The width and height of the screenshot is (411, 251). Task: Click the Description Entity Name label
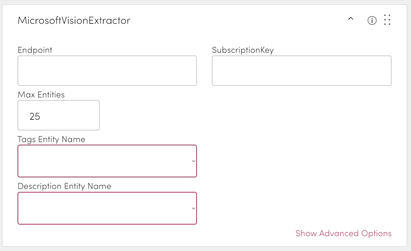pos(64,186)
